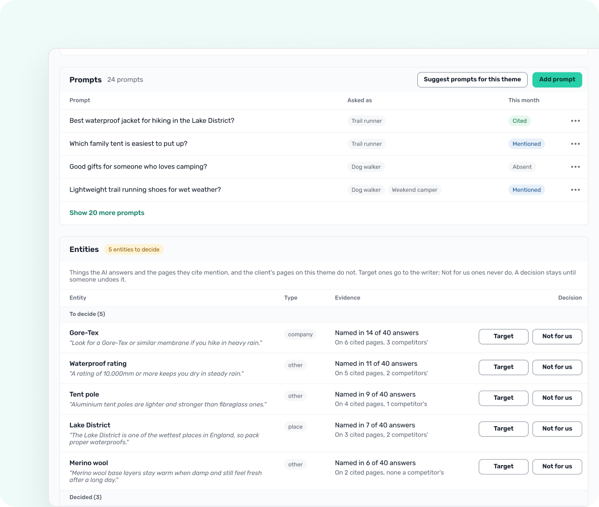
Task: Click the Evidence column header
Action: pyautogui.click(x=347, y=298)
